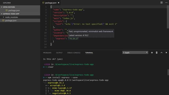Click the JSON braces icon in package.json tab

pos(43,3)
